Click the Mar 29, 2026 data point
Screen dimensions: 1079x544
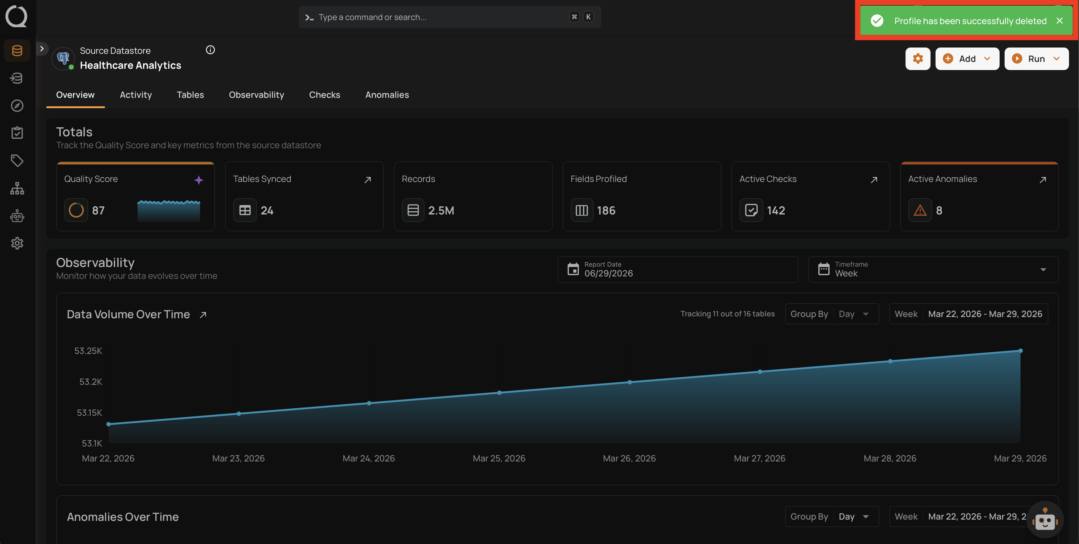[x=1021, y=351]
